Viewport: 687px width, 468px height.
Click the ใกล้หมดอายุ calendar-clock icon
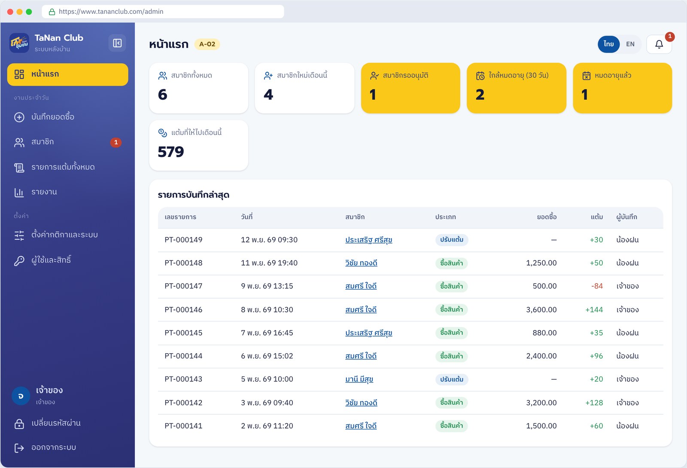[480, 76]
